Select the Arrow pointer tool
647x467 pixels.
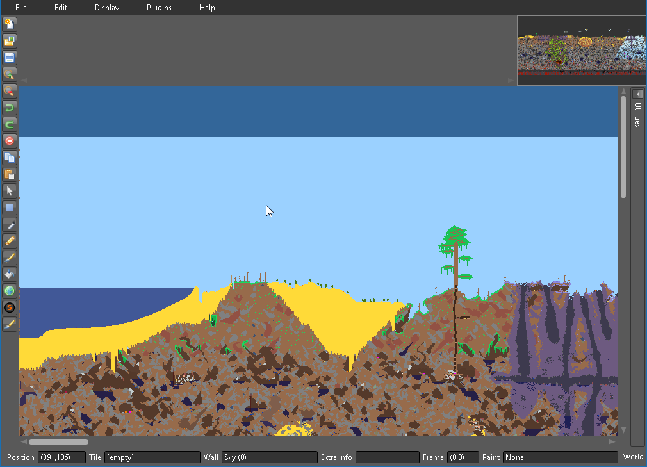[x=10, y=191]
